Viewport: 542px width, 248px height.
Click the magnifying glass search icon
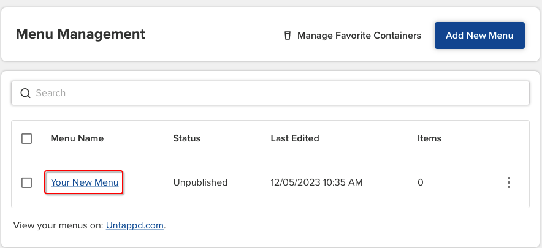25,93
